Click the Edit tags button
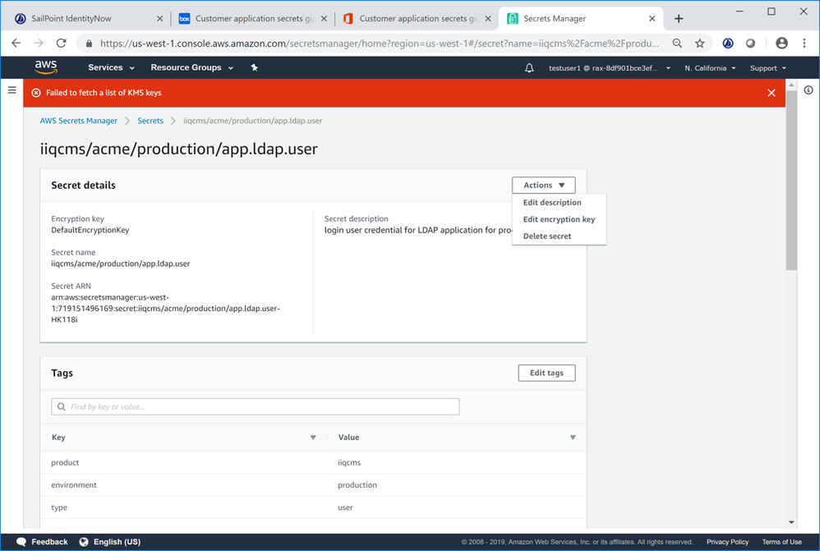This screenshot has width=820, height=551. (546, 373)
